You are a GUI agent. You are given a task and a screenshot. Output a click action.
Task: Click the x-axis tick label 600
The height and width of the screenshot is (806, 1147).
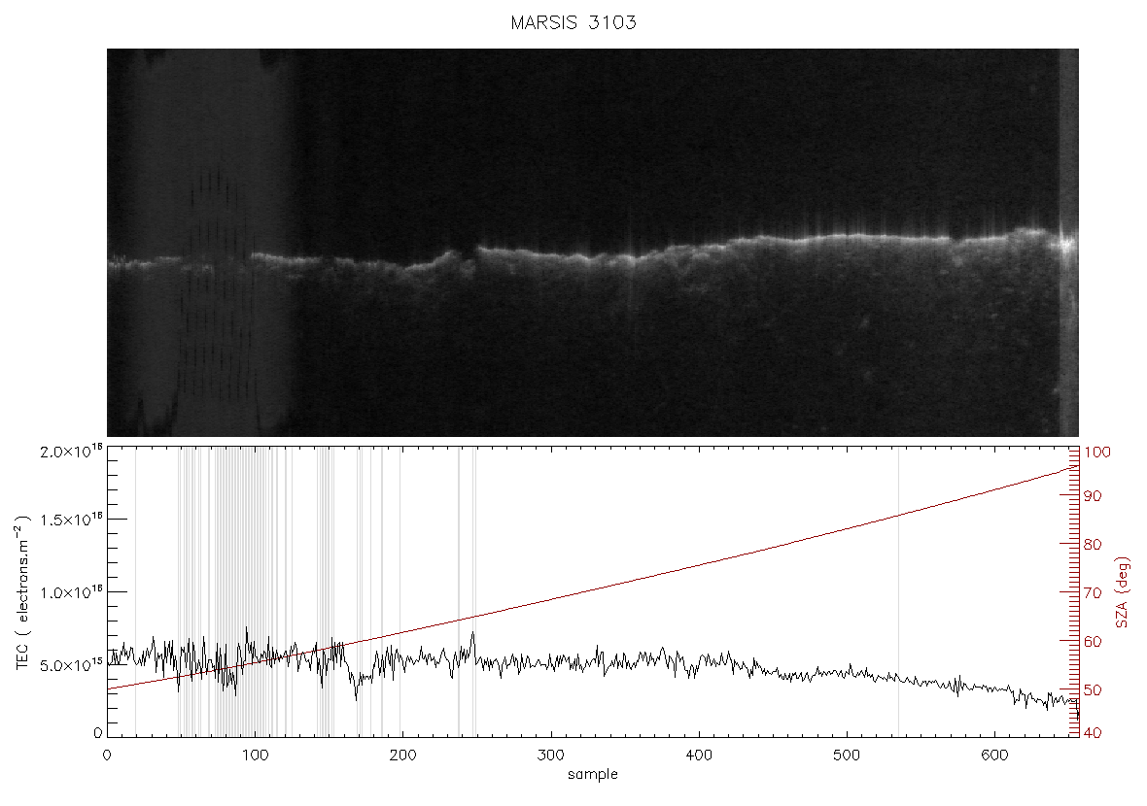tap(994, 756)
